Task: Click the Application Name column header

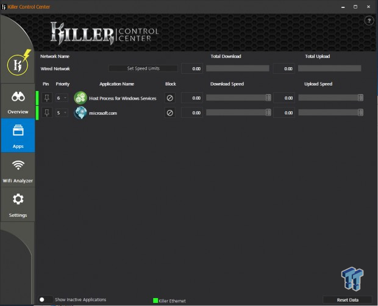Action: click(x=116, y=84)
